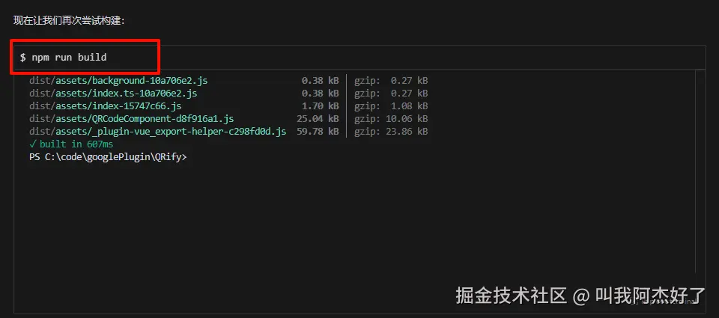Image resolution: width=719 pixels, height=318 pixels.
Task: Click the 25.04 kB file size value
Action: (x=318, y=119)
